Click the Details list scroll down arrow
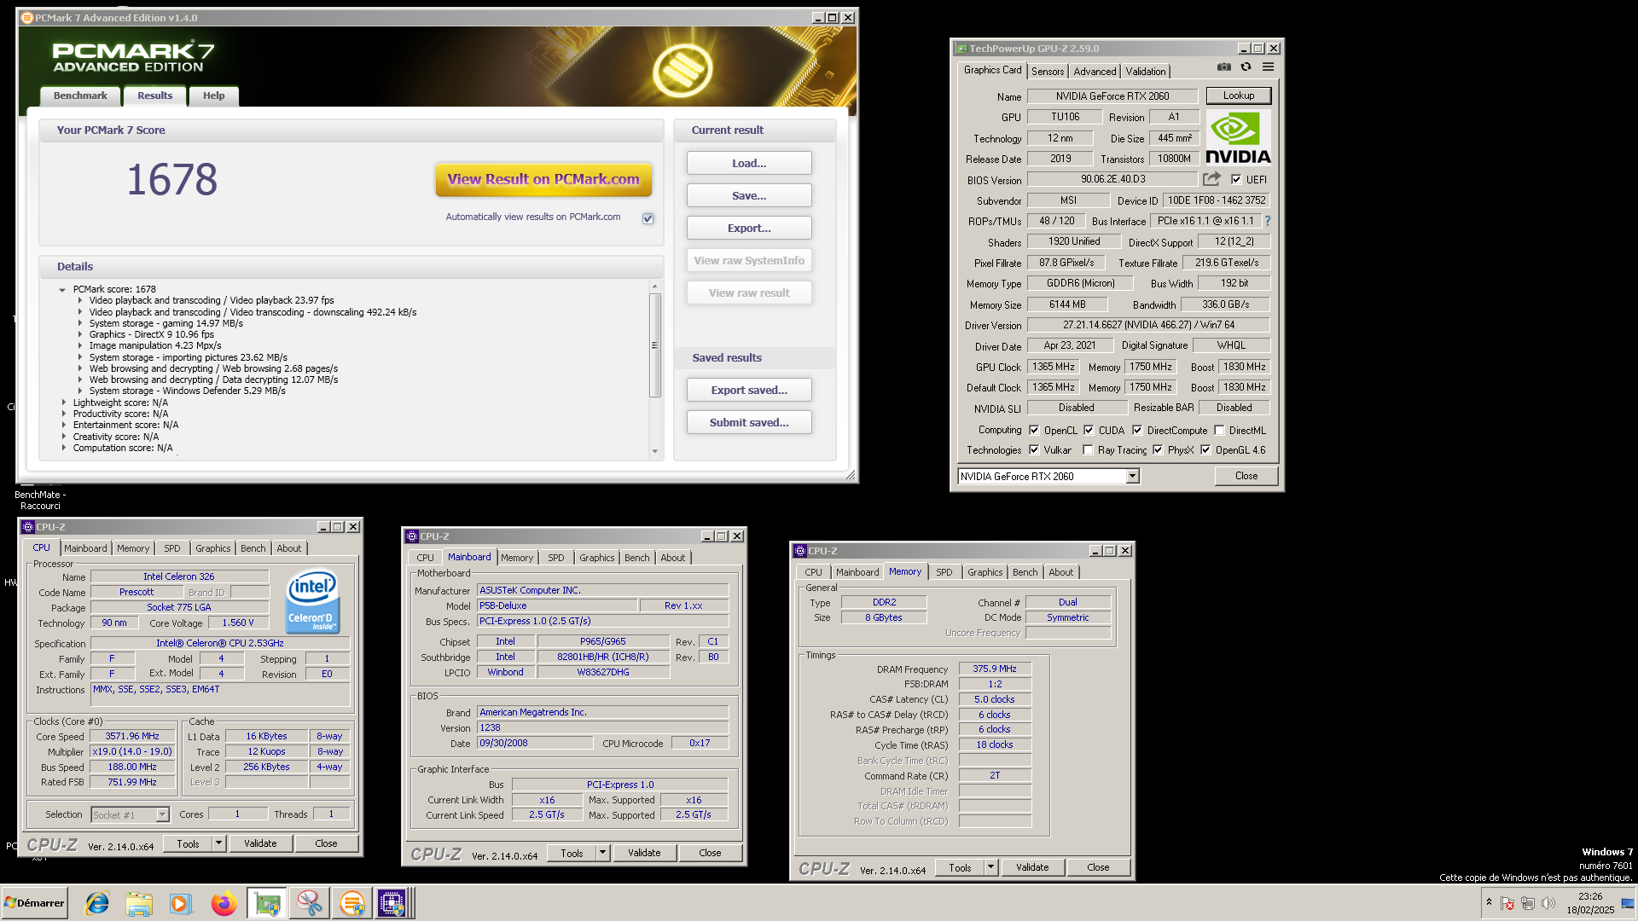This screenshot has width=1638, height=921. pyautogui.click(x=655, y=451)
